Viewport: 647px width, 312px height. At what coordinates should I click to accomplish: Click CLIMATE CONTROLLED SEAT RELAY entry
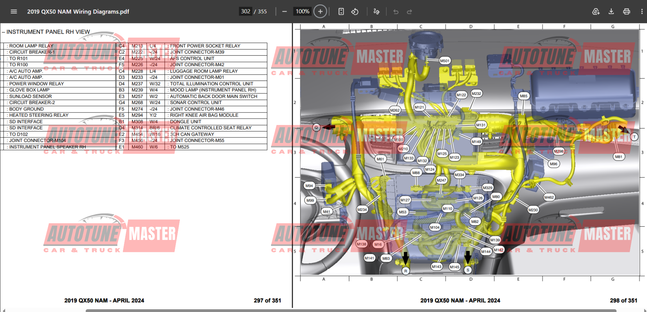211,128
